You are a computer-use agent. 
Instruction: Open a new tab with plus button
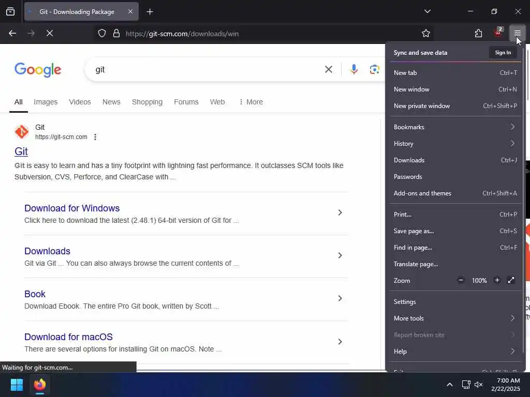150,12
